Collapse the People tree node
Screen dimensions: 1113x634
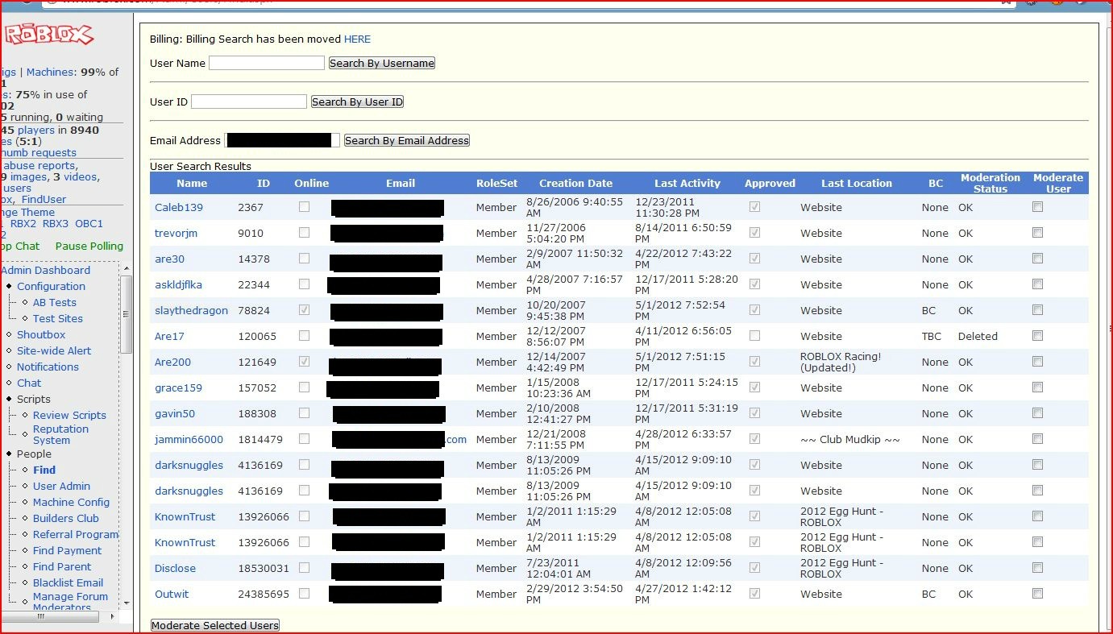pyautogui.click(x=9, y=454)
